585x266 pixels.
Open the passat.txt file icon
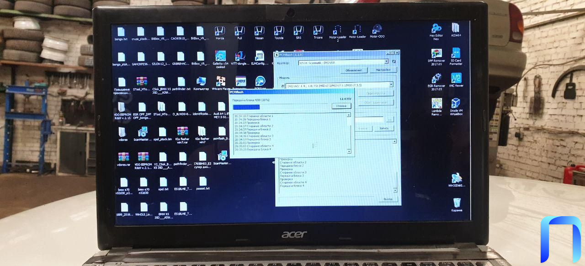(202, 184)
